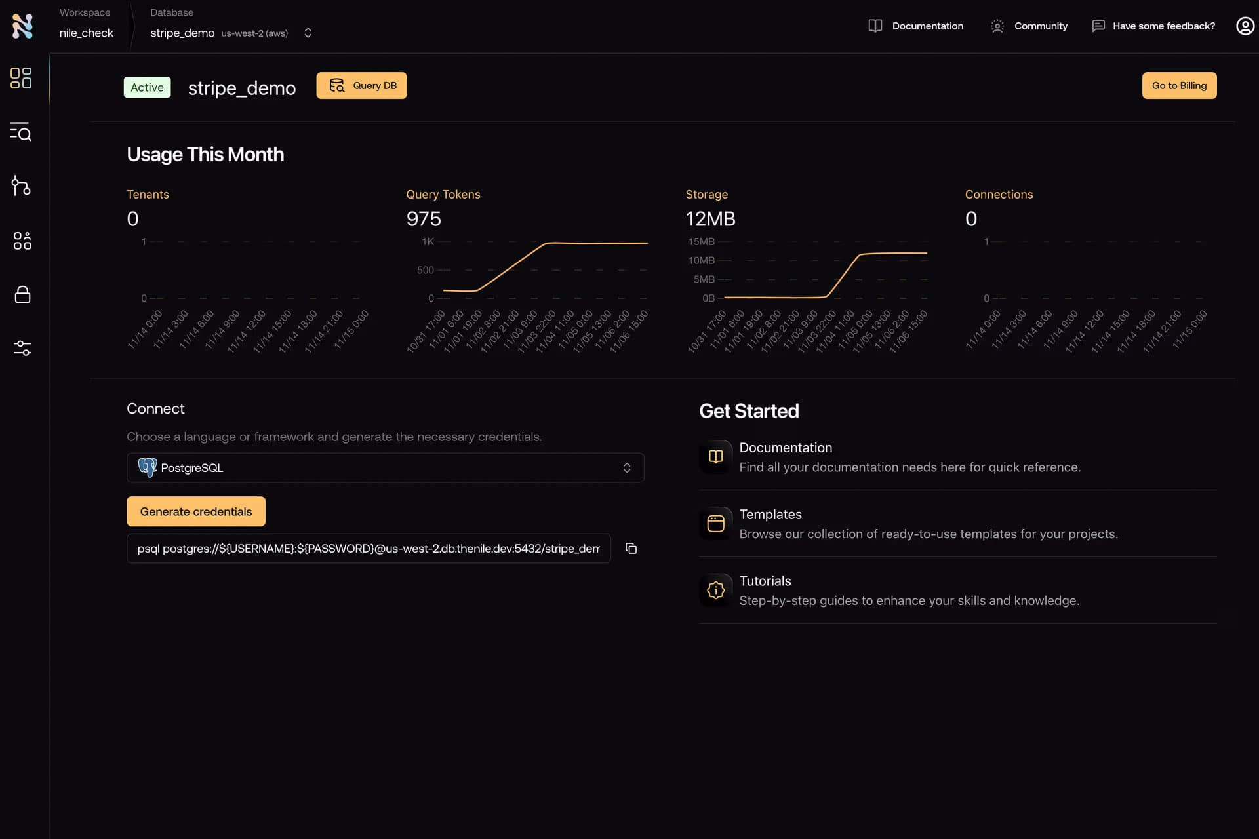
Task: Open the dashboard grid sidebar icon
Action: click(x=21, y=78)
